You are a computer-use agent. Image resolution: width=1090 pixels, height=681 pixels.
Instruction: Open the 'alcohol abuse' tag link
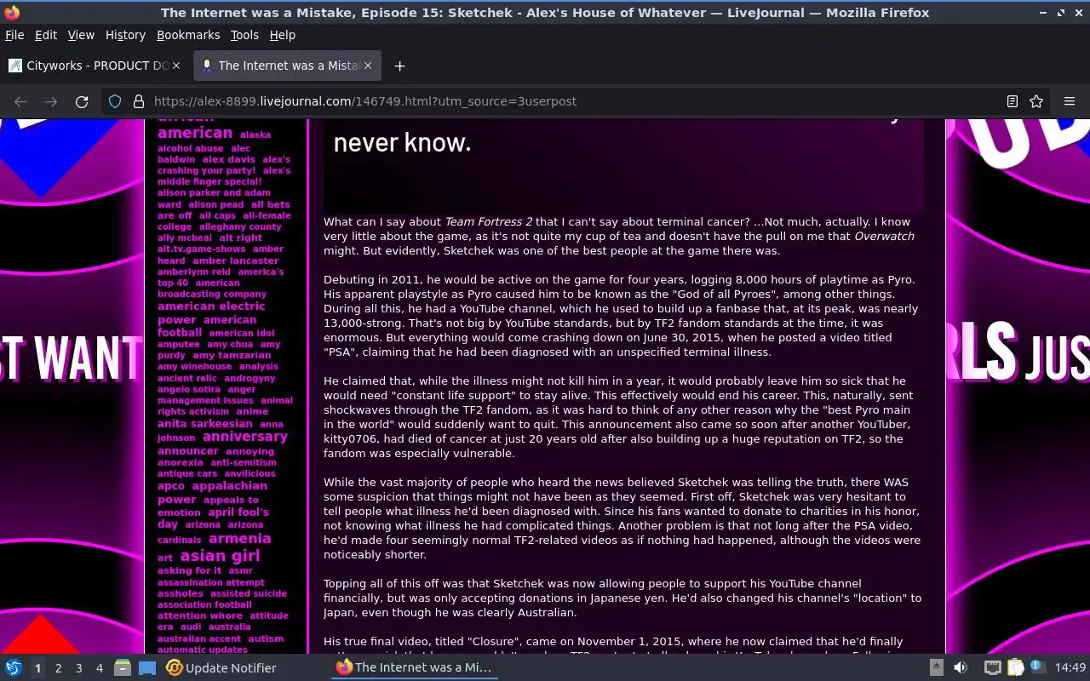click(x=190, y=148)
